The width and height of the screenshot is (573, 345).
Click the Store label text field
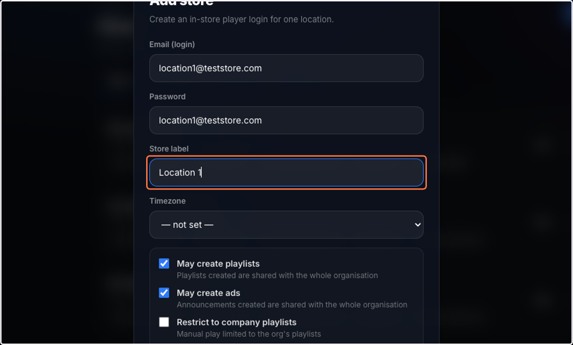tap(286, 172)
